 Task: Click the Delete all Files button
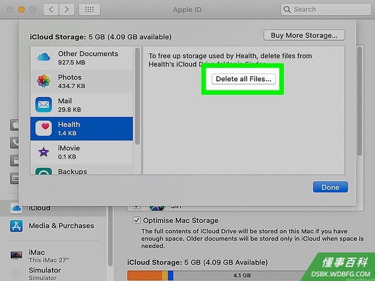(244, 79)
